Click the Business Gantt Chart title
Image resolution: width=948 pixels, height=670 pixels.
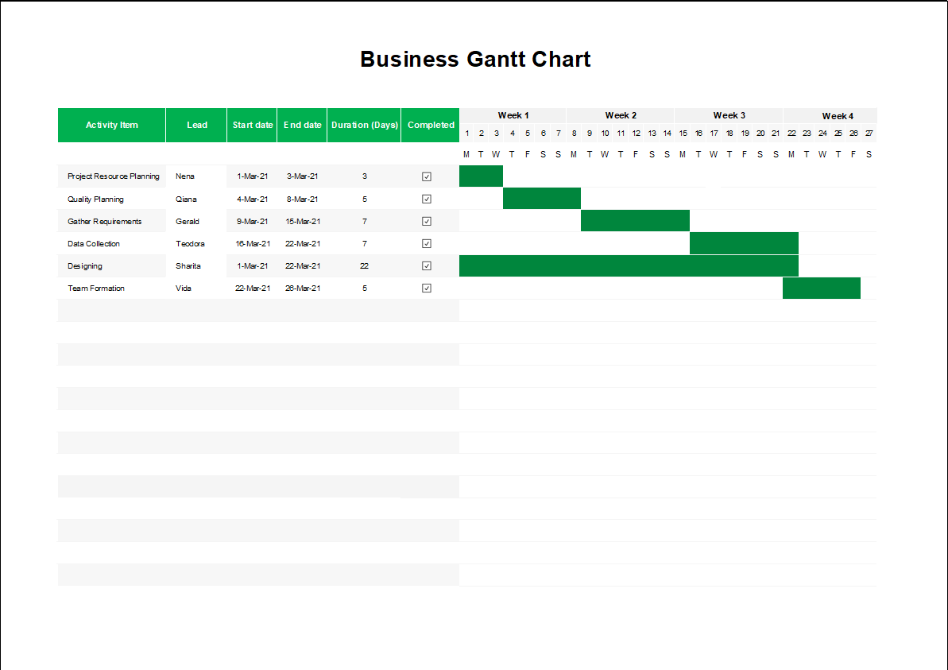475,60
